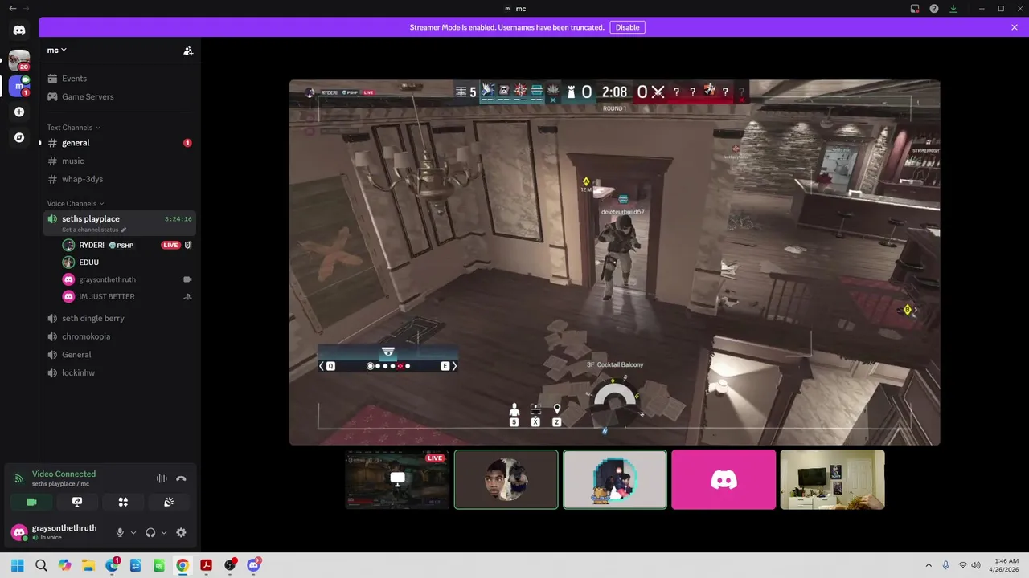Join the General voice channel
The width and height of the screenshot is (1029, 578).
[x=119, y=355]
